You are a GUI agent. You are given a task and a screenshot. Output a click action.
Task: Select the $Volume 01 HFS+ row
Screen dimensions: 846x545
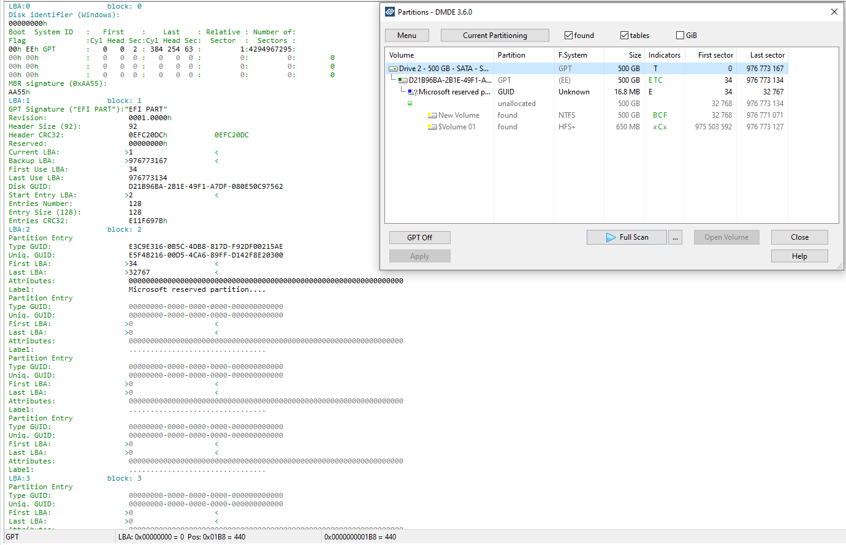click(x=587, y=127)
